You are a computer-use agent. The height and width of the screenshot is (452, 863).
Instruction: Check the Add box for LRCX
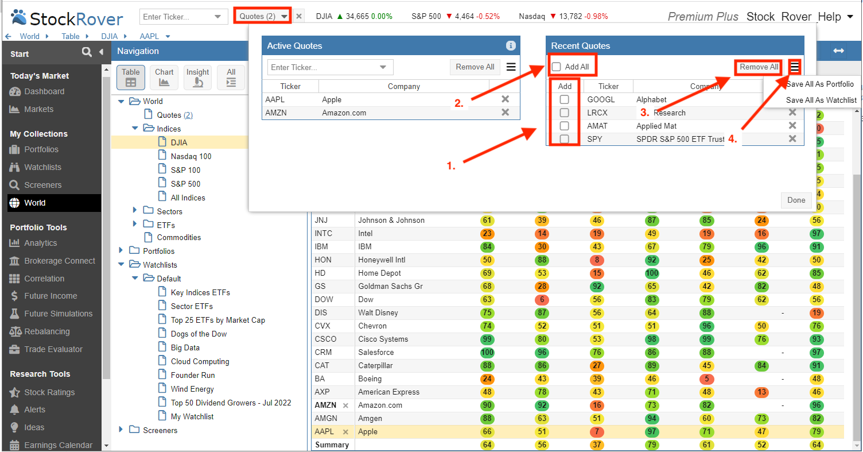pos(565,113)
